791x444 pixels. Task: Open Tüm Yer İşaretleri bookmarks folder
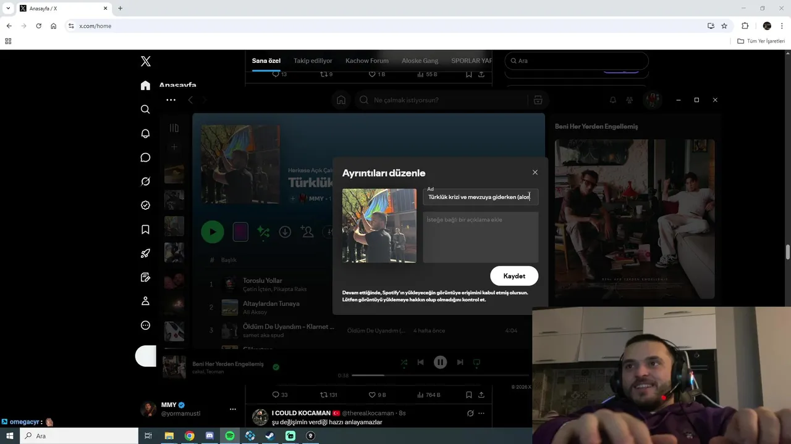click(761, 41)
